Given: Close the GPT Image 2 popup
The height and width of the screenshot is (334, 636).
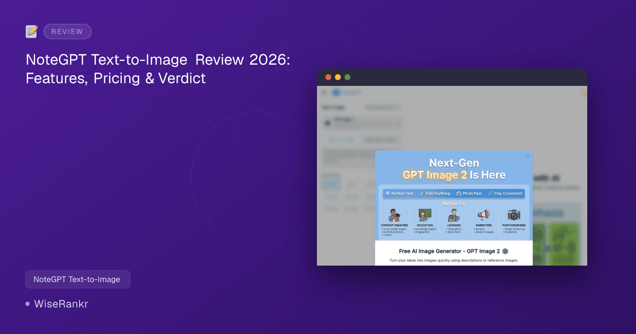Looking at the screenshot, I should click(527, 155).
